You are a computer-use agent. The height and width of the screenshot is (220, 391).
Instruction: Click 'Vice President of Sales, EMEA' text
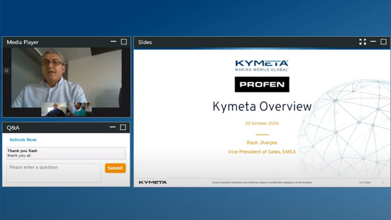[x=262, y=152]
